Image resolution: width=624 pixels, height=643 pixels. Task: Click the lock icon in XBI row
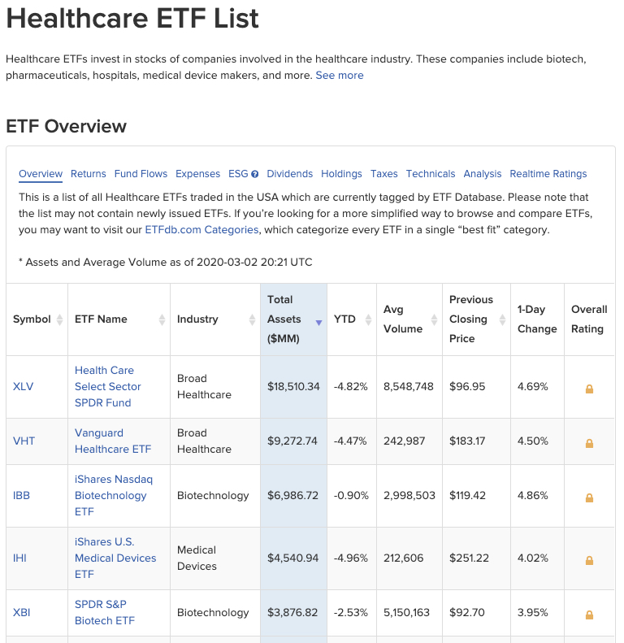click(589, 615)
